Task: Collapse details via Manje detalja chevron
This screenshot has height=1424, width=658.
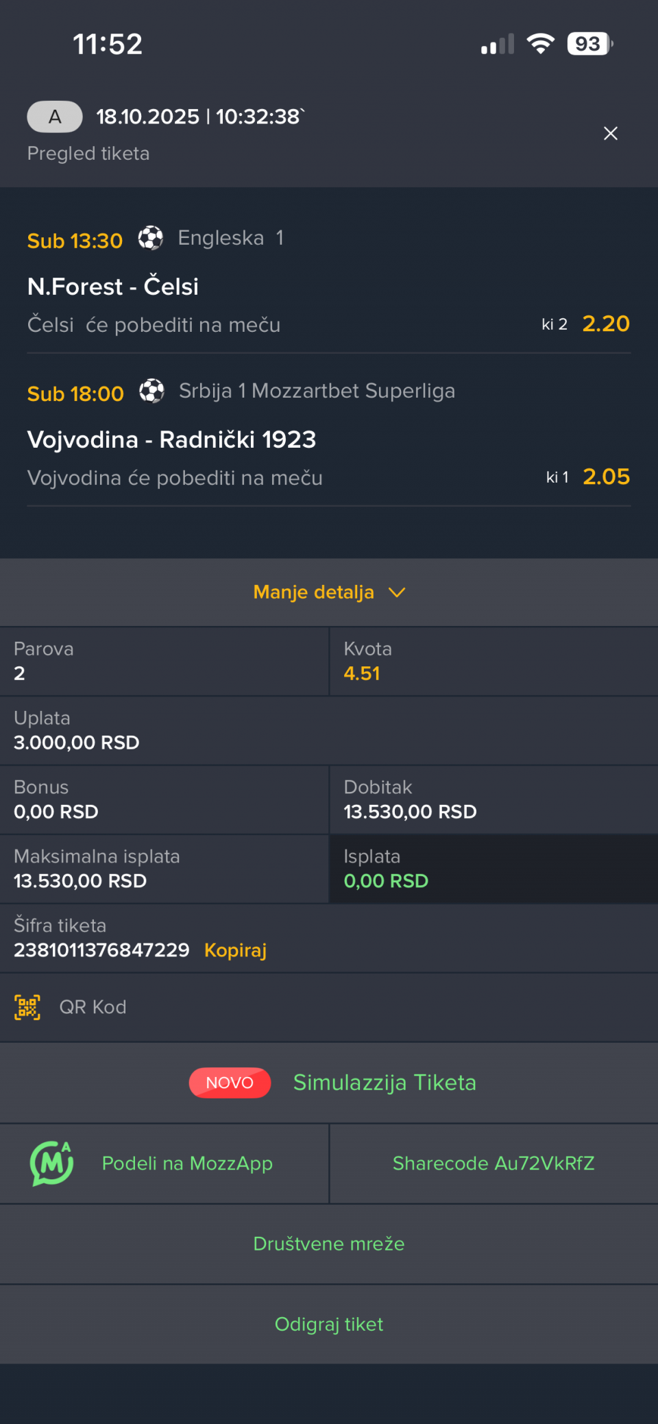Action: [x=397, y=592]
